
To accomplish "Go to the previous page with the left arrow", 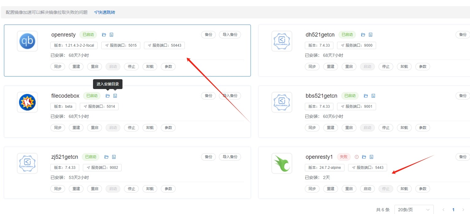I will 443,210.
